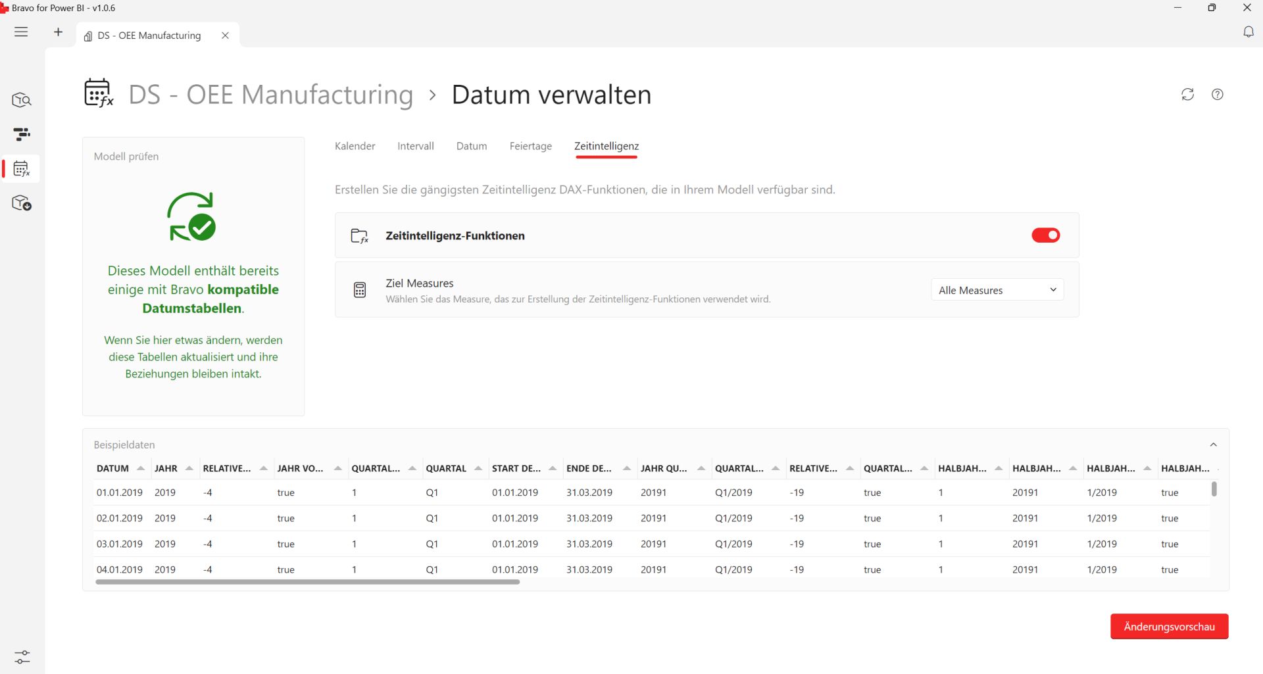This screenshot has height=674, width=1263.
Task: Disable the Zeitintelligenz-Funktionen toggle
Action: point(1046,235)
